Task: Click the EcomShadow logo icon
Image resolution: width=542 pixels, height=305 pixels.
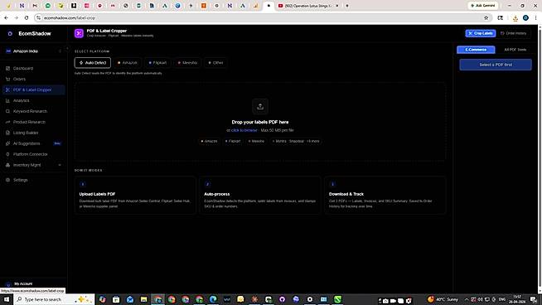Action: coord(10,33)
